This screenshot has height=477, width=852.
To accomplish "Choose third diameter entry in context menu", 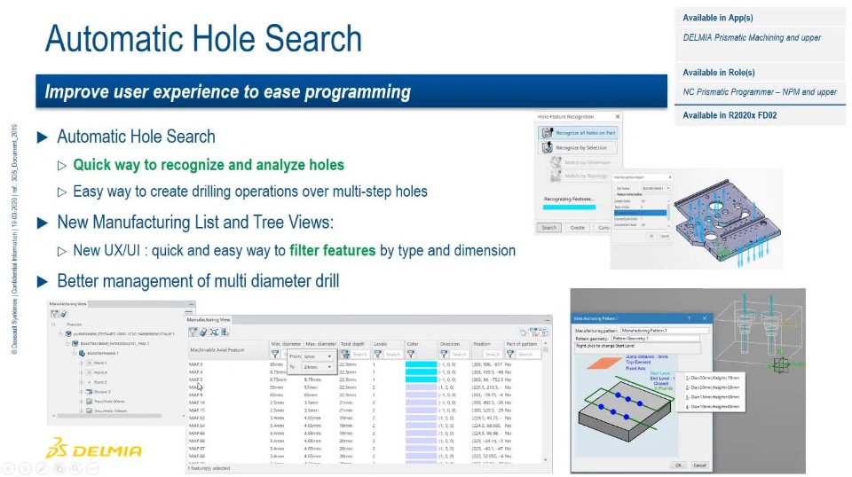I will (x=713, y=396).
